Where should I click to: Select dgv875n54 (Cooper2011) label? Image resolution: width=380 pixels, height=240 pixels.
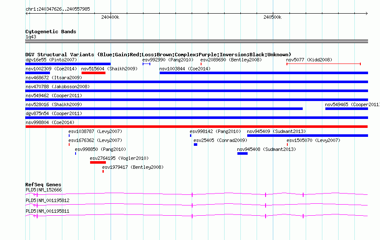(x=54, y=113)
